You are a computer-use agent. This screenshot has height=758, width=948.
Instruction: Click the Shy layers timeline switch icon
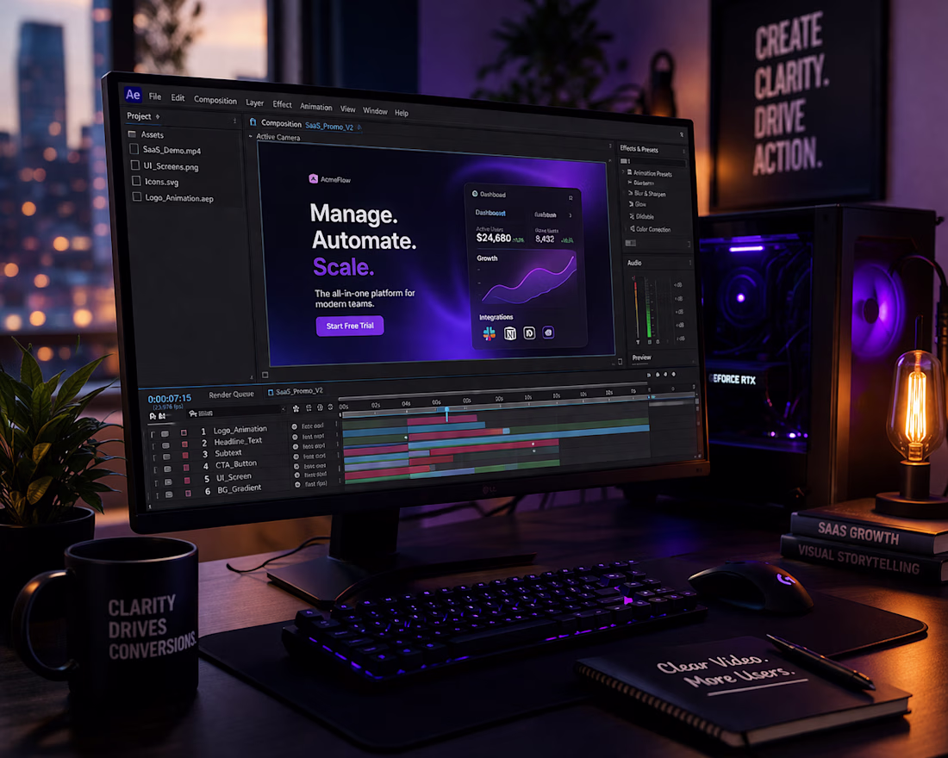pyautogui.click(x=296, y=408)
